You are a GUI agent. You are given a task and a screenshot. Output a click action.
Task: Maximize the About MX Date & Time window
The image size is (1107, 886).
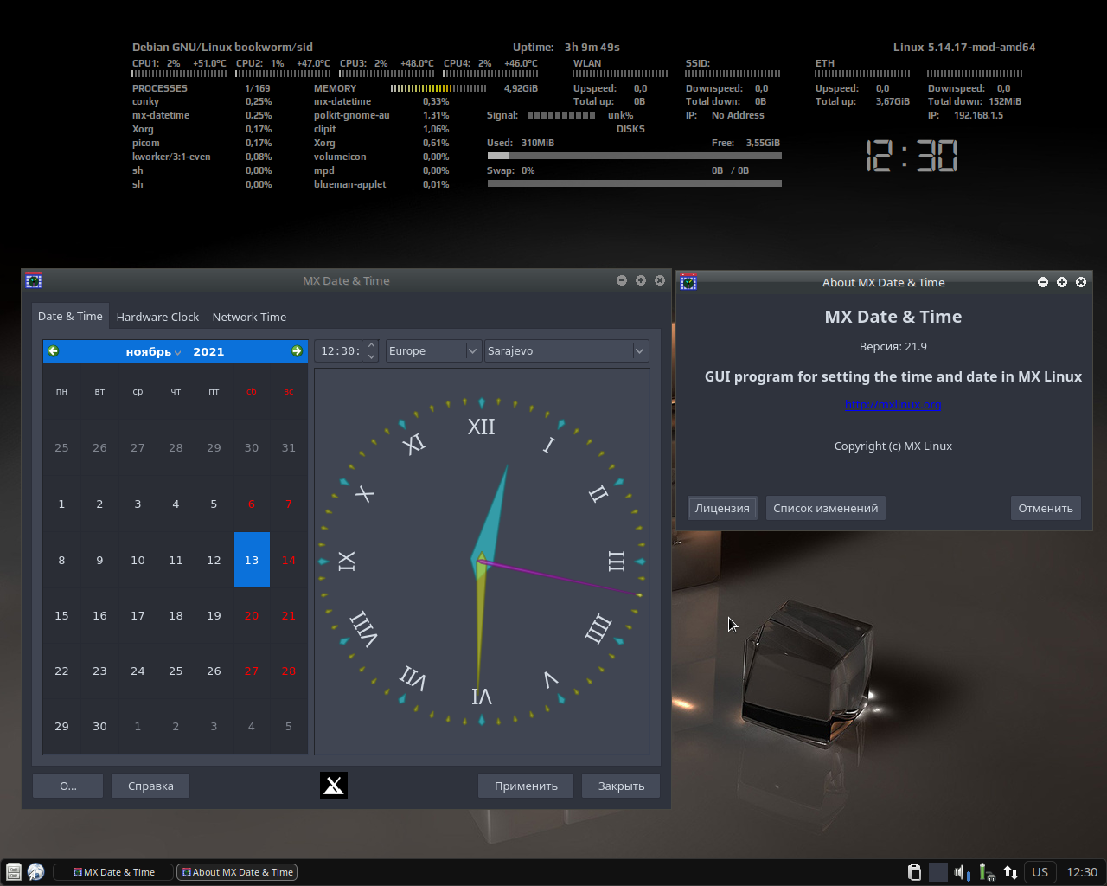pyautogui.click(x=1062, y=282)
